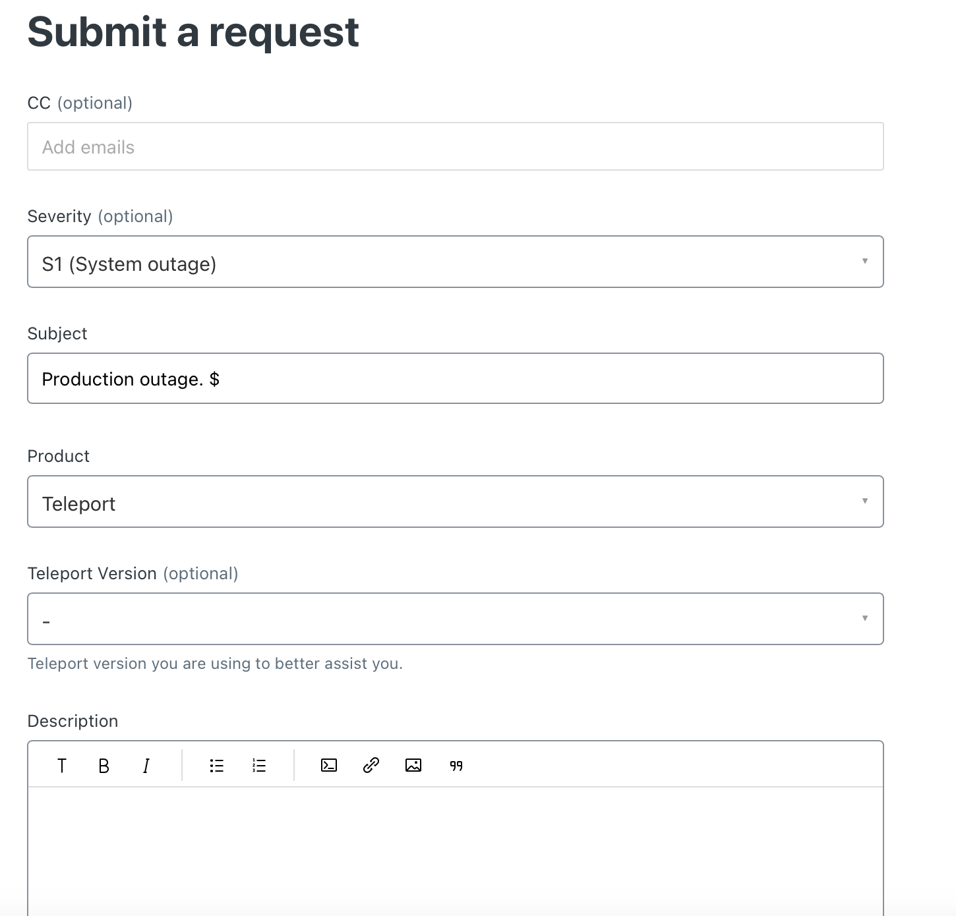Click the Subject field label
This screenshot has height=916, width=956.
click(57, 334)
